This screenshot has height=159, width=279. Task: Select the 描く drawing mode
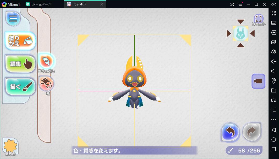[19, 87]
